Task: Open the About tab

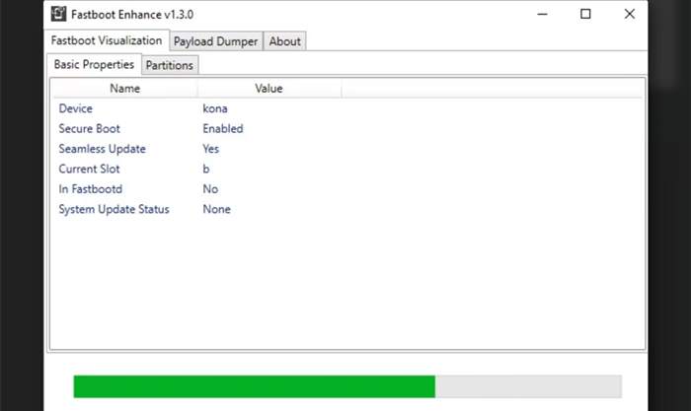Action: [284, 41]
